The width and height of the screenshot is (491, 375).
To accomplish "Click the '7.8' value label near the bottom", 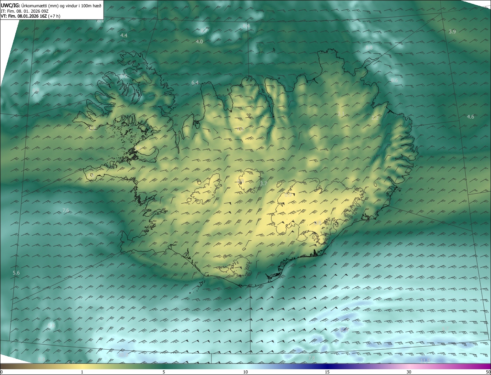I will pos(311,358).
